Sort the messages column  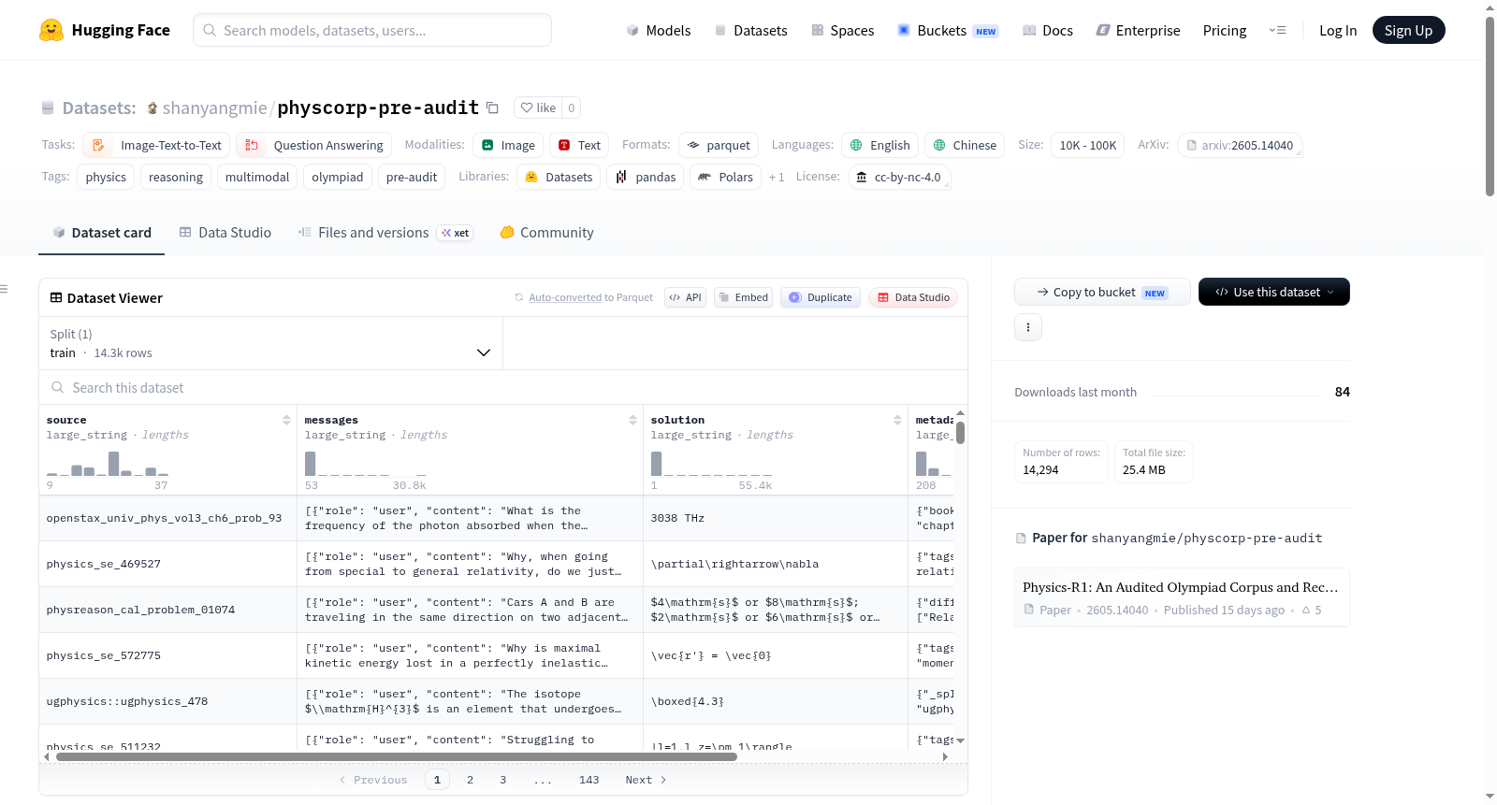tap(632, 421)
